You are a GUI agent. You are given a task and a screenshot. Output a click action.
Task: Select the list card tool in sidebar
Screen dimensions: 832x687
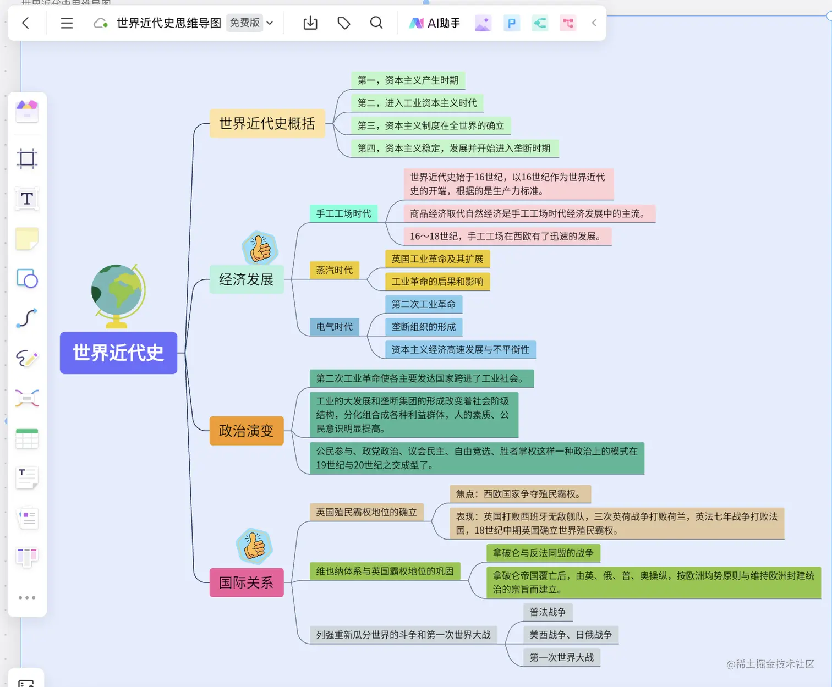(x=27, y=518)
